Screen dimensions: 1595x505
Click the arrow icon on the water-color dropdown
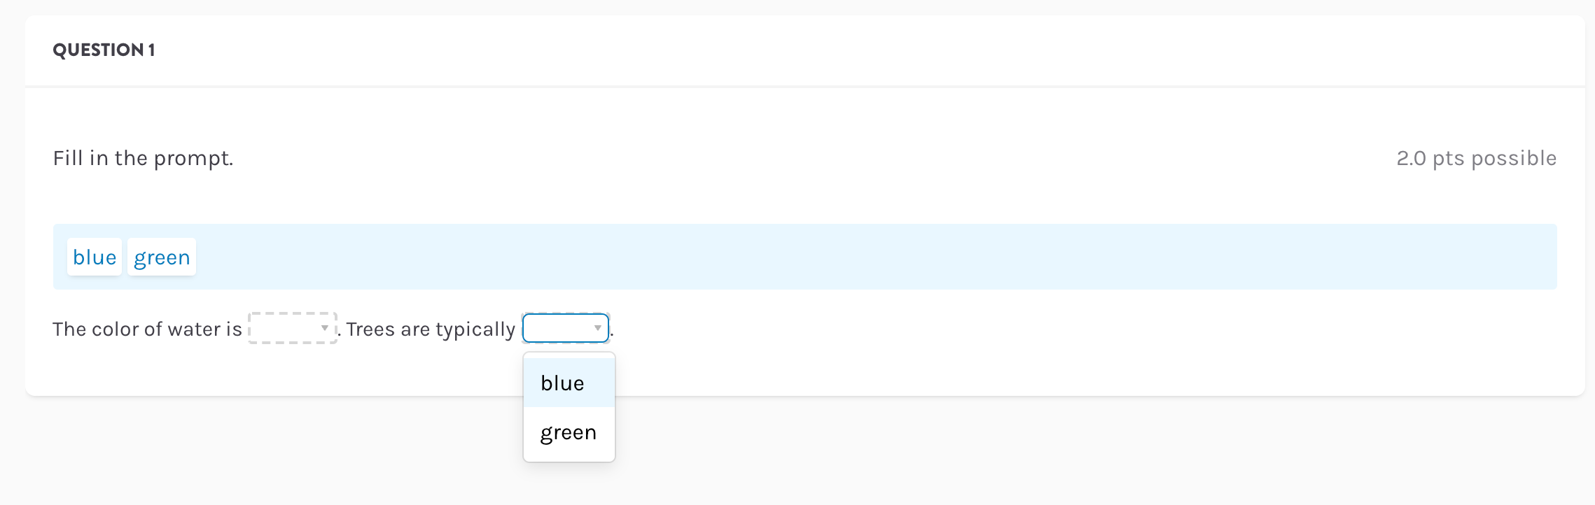click(x=325, y=328)
